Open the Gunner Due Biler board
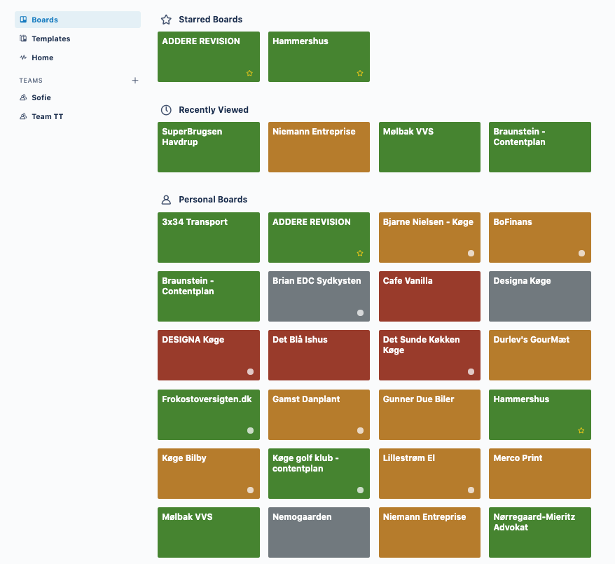 tap(429, 415)
